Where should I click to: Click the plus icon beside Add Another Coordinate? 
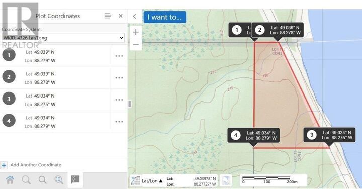click(4, 165)
